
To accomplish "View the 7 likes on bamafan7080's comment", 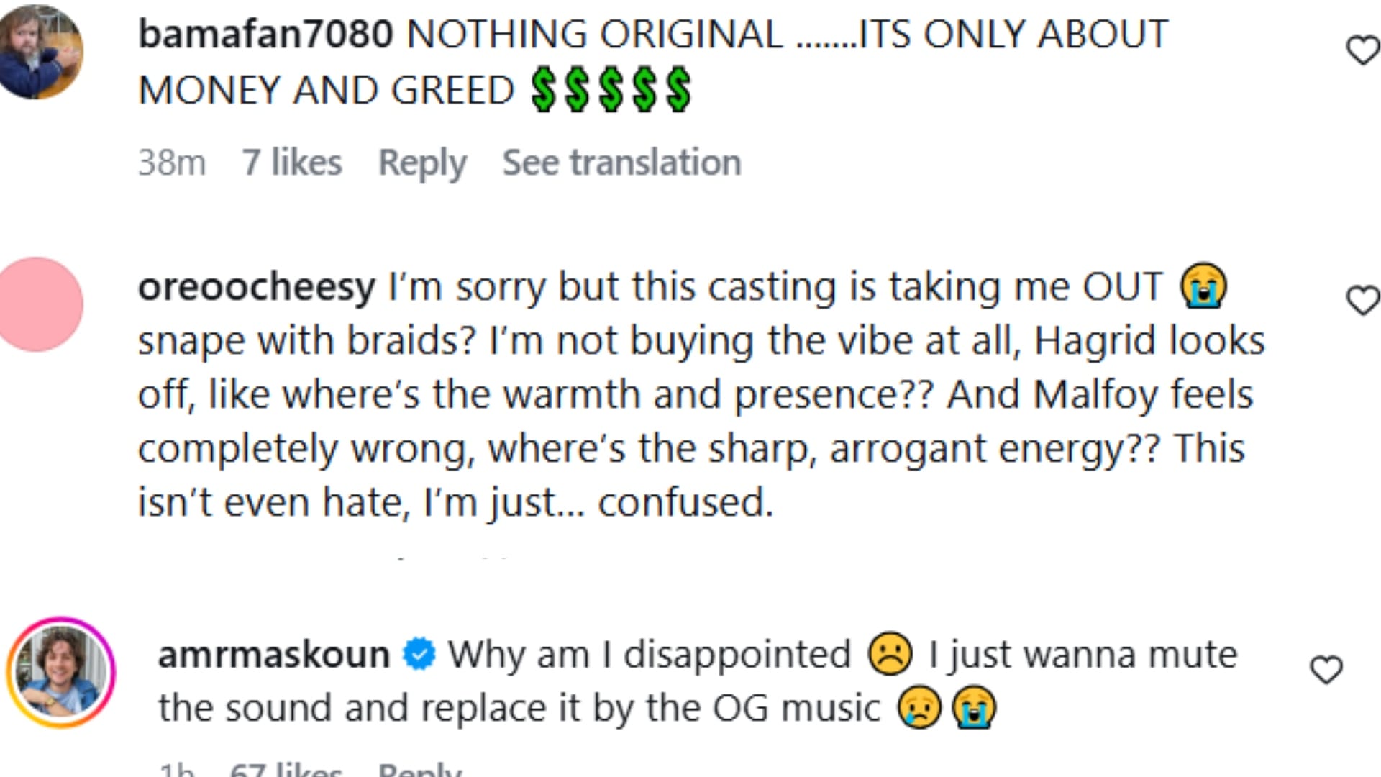I will (x=291, y=163).
